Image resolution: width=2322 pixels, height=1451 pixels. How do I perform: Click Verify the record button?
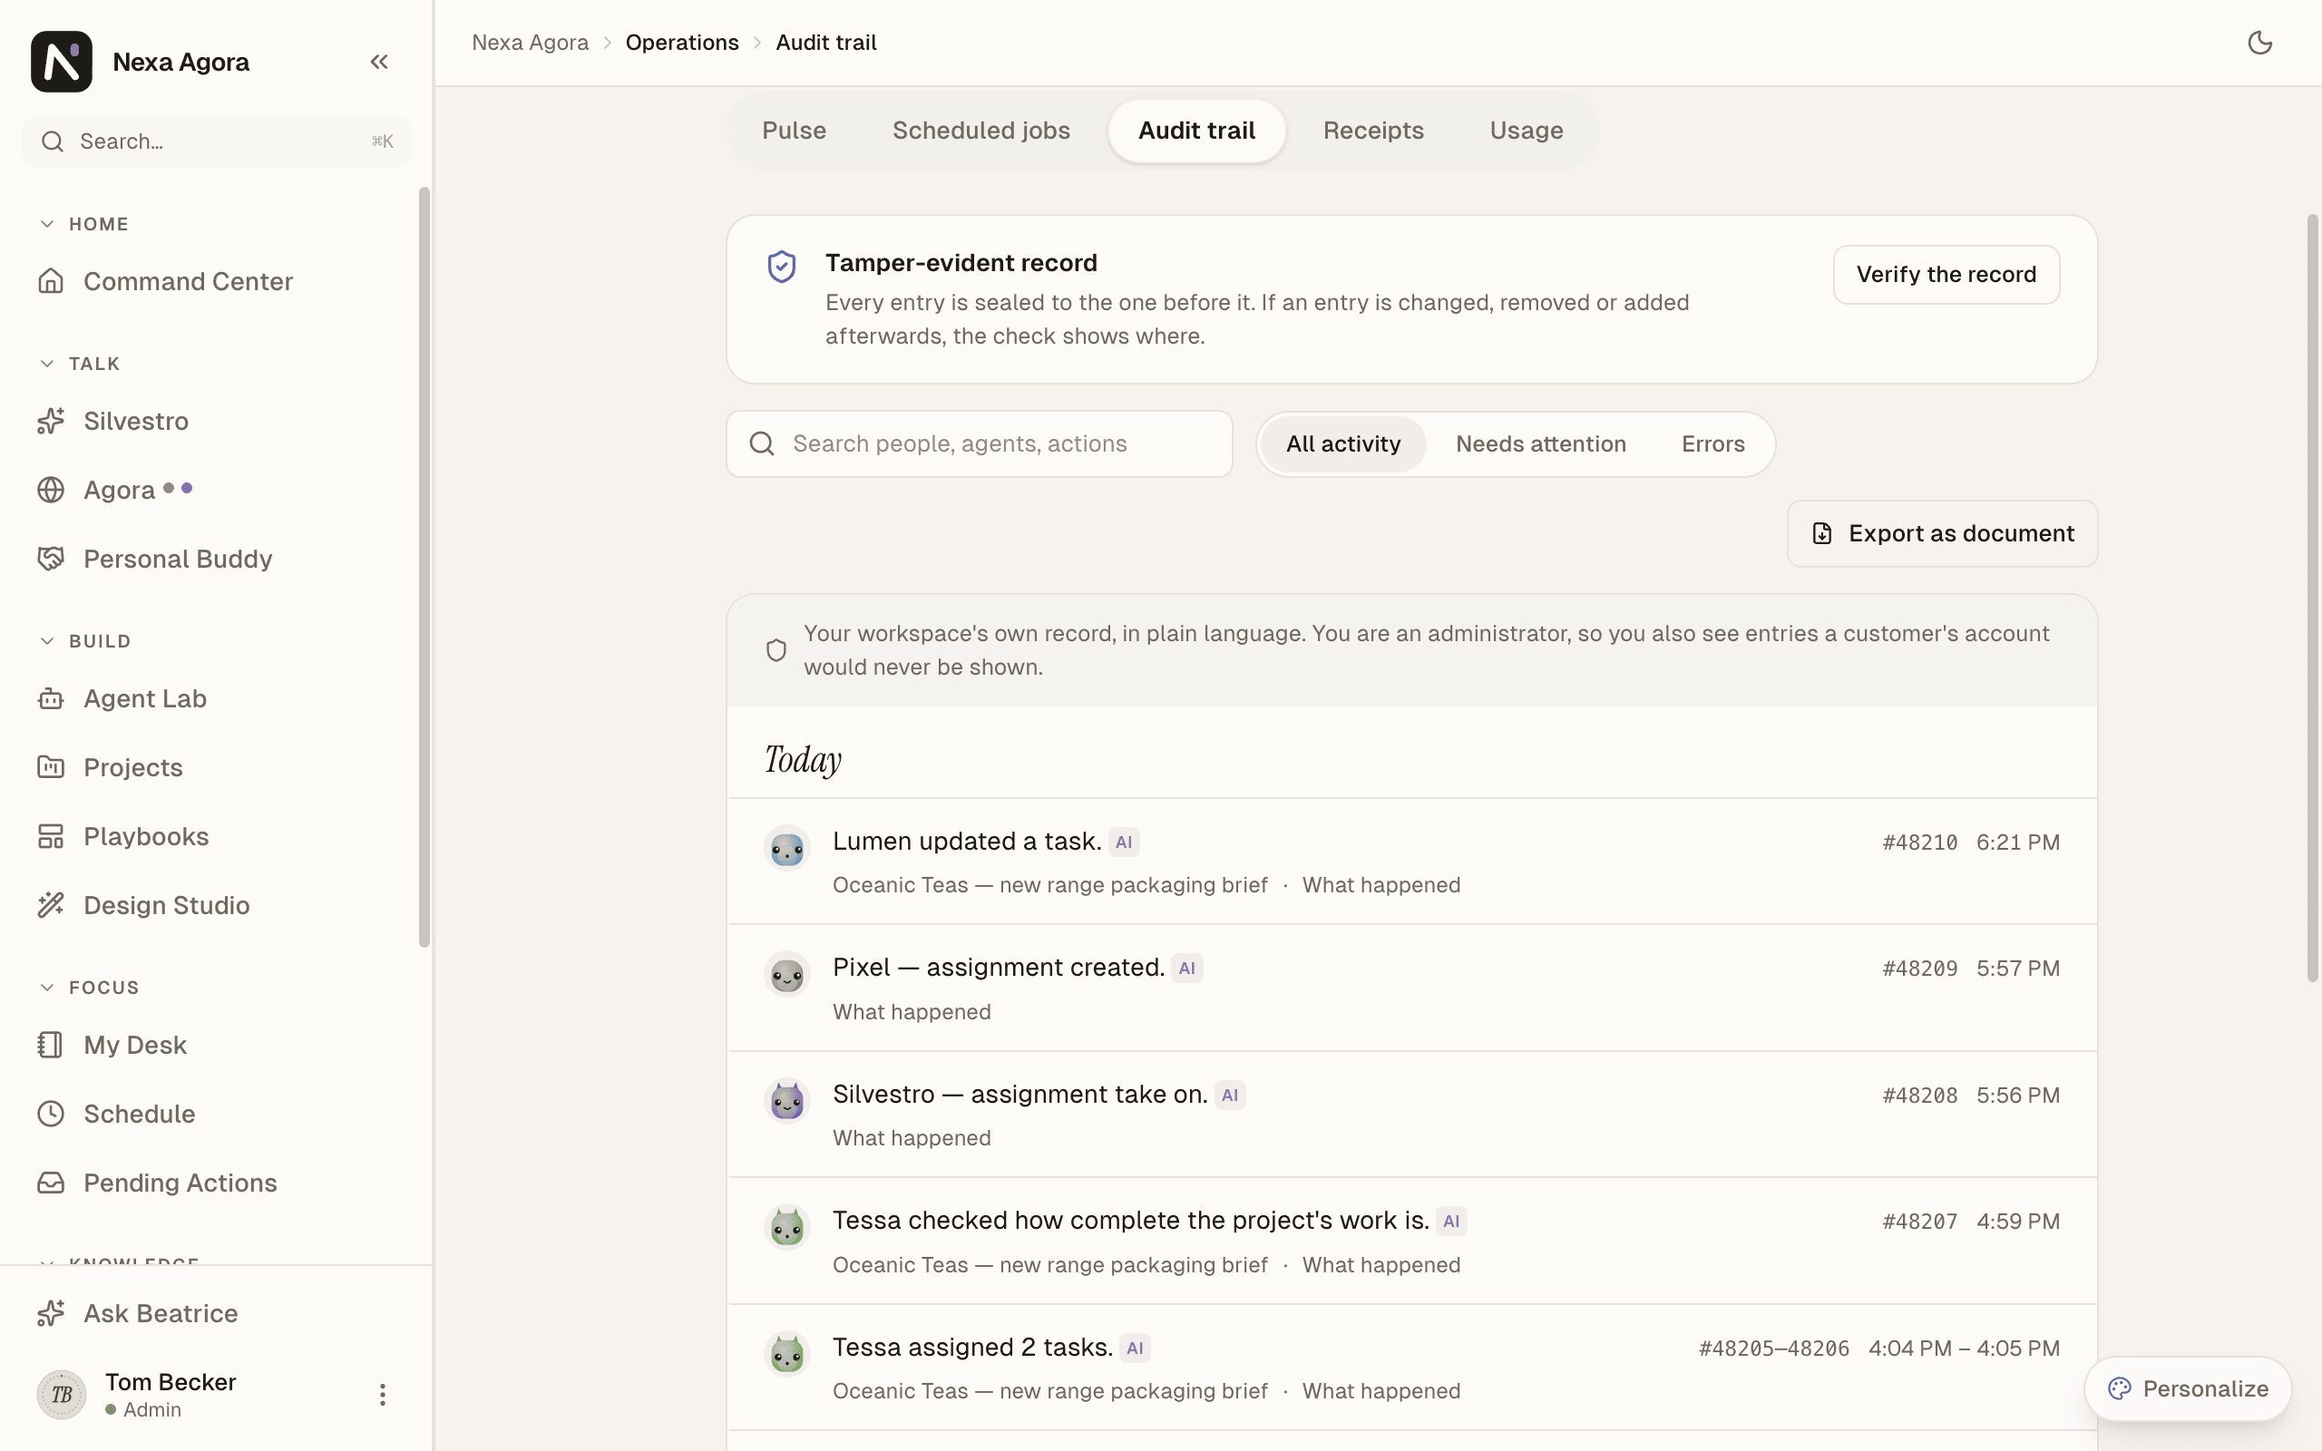tap(1946, 275)
